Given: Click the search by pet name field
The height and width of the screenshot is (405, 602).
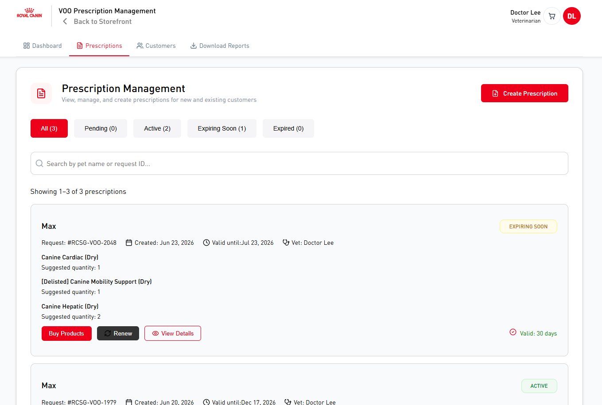Looking at the screenshot, I should [x=299, y=163].
